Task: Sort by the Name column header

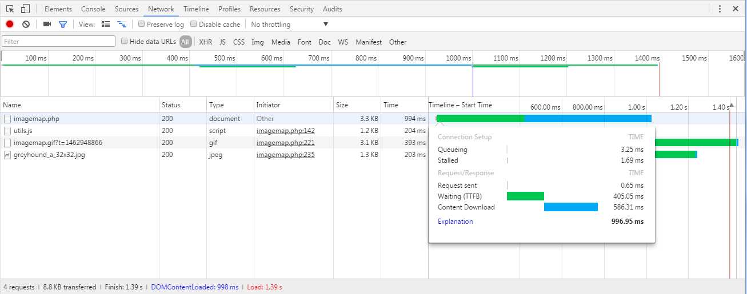Action: click(79, 105)
